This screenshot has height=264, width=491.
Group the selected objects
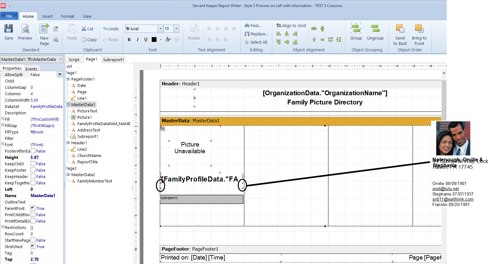[356, 32]
